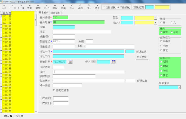Add a new member with 增加
This screenshot has height=119, width=186.
[x=38, y=7]
